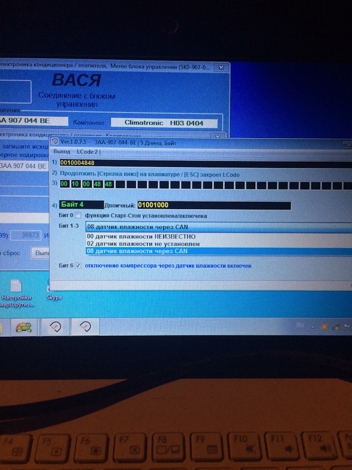352x470 pixels.
Task: Click the coding field 0010004848
Action: click(77, 163)
